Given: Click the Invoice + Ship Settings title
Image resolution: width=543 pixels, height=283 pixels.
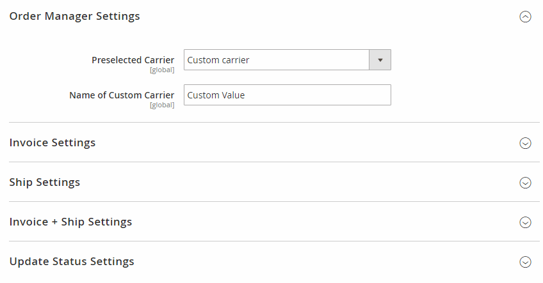Looking at the screenshot, I should [x=70, y=222].
